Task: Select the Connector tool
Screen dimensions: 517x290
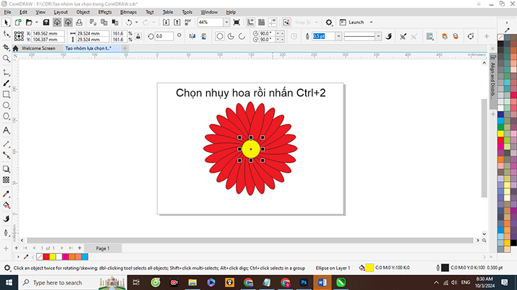Action: [x=6, y=155]
